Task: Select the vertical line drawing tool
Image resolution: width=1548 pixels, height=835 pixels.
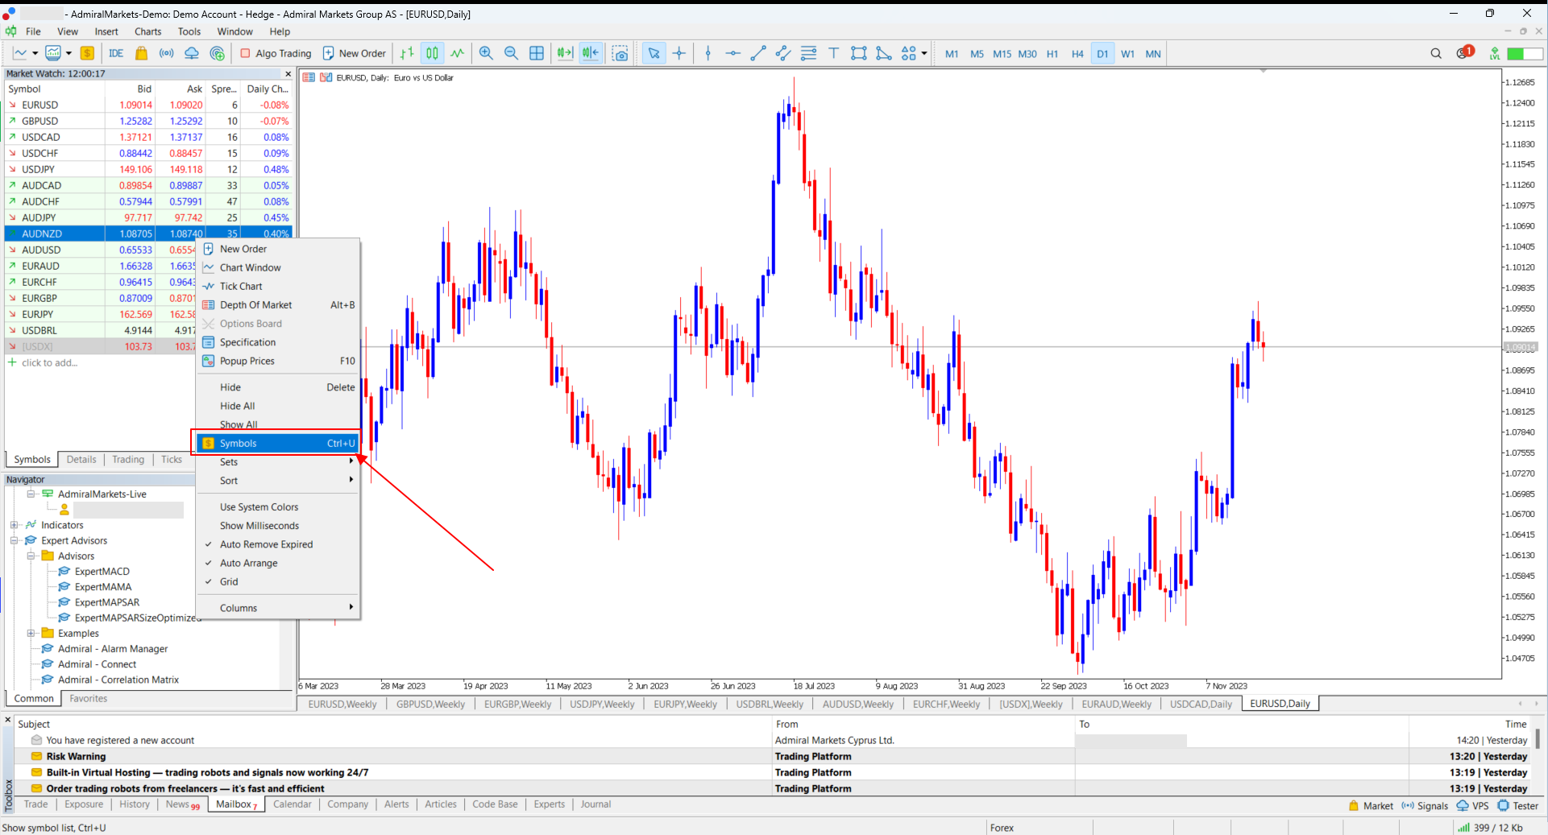Action: (x=708, y=53)
